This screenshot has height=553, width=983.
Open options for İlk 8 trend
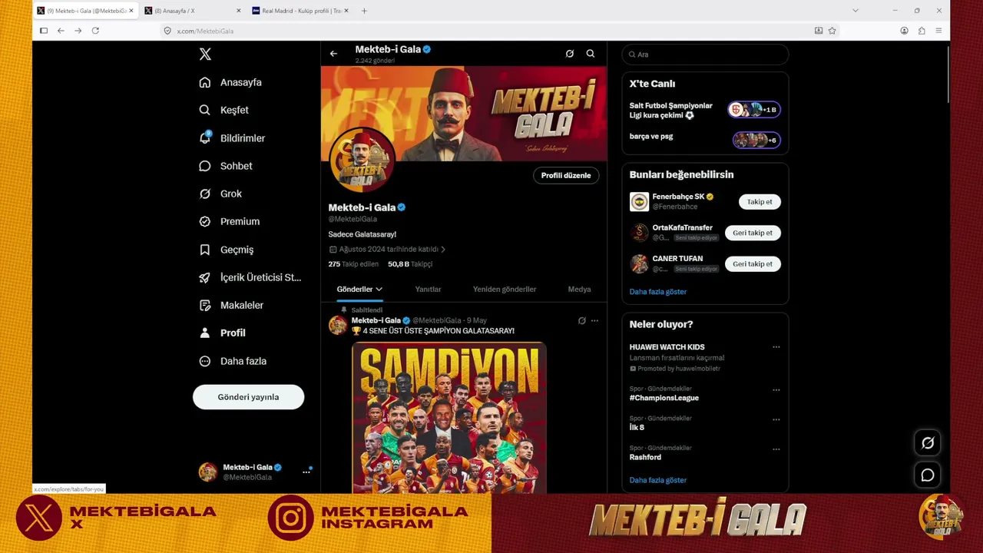click(x=776, y=419)
